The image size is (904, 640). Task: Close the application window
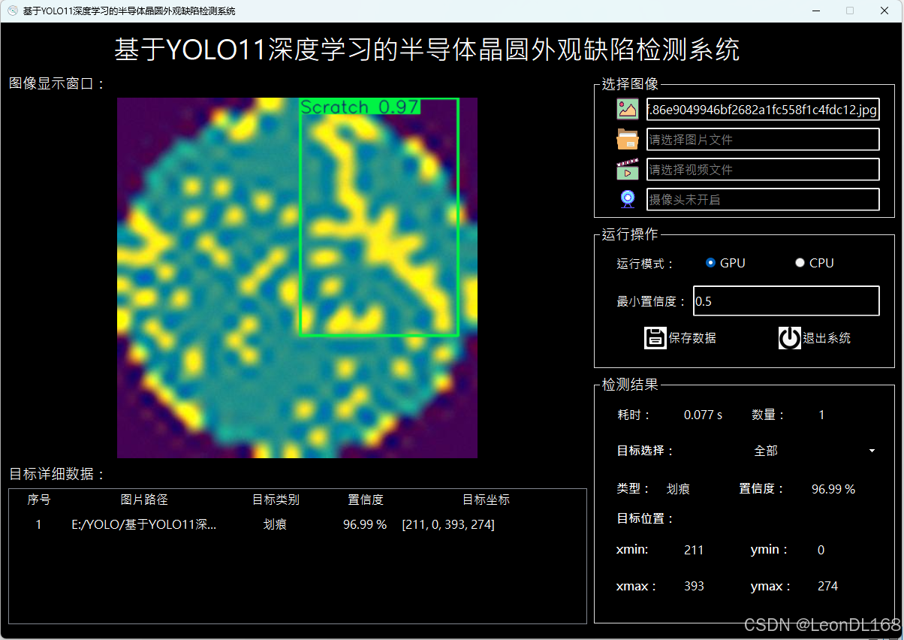[x=884, y=11]
